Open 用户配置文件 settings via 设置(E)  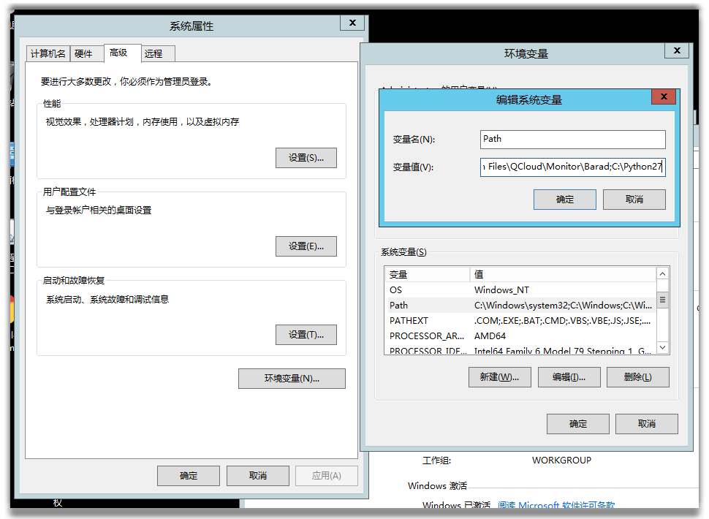[x=306, y=246]
